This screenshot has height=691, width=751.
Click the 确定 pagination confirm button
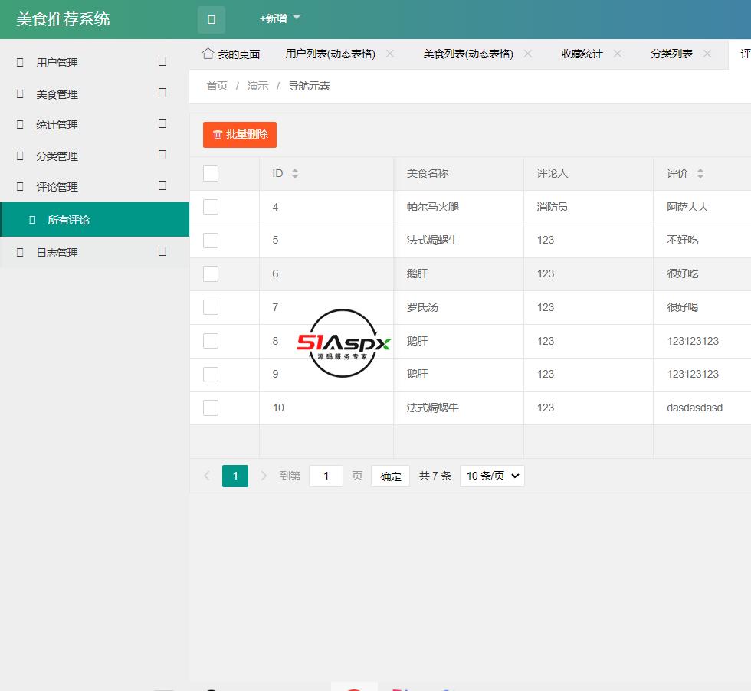coord(389,476)
